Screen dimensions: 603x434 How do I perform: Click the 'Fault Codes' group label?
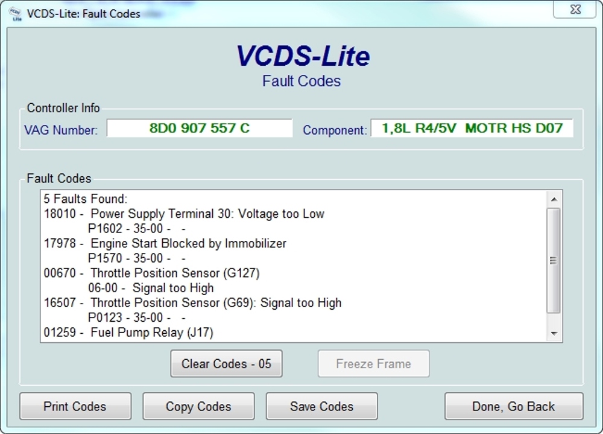coord(59,179)
